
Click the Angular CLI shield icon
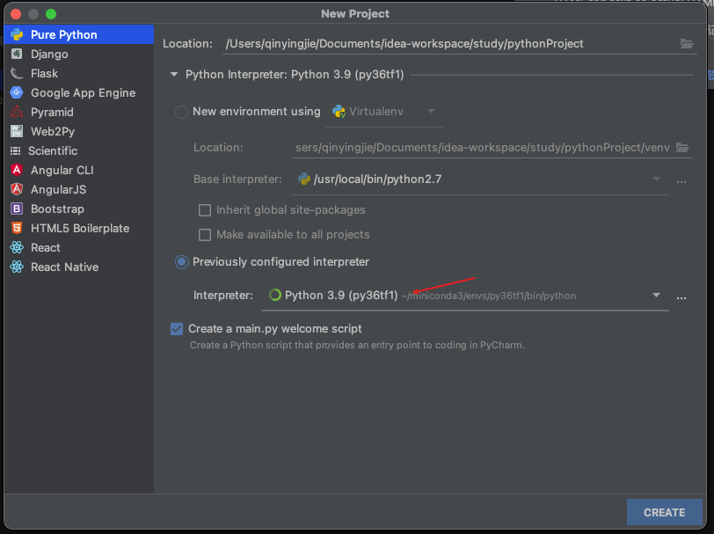pos(17,170)
